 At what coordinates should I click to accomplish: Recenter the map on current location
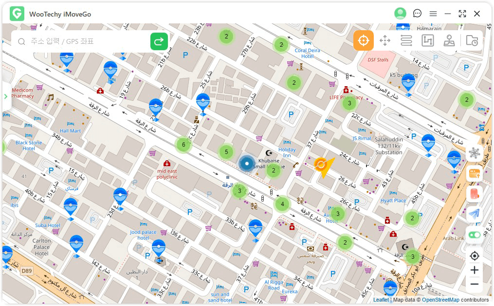[474, 256]
